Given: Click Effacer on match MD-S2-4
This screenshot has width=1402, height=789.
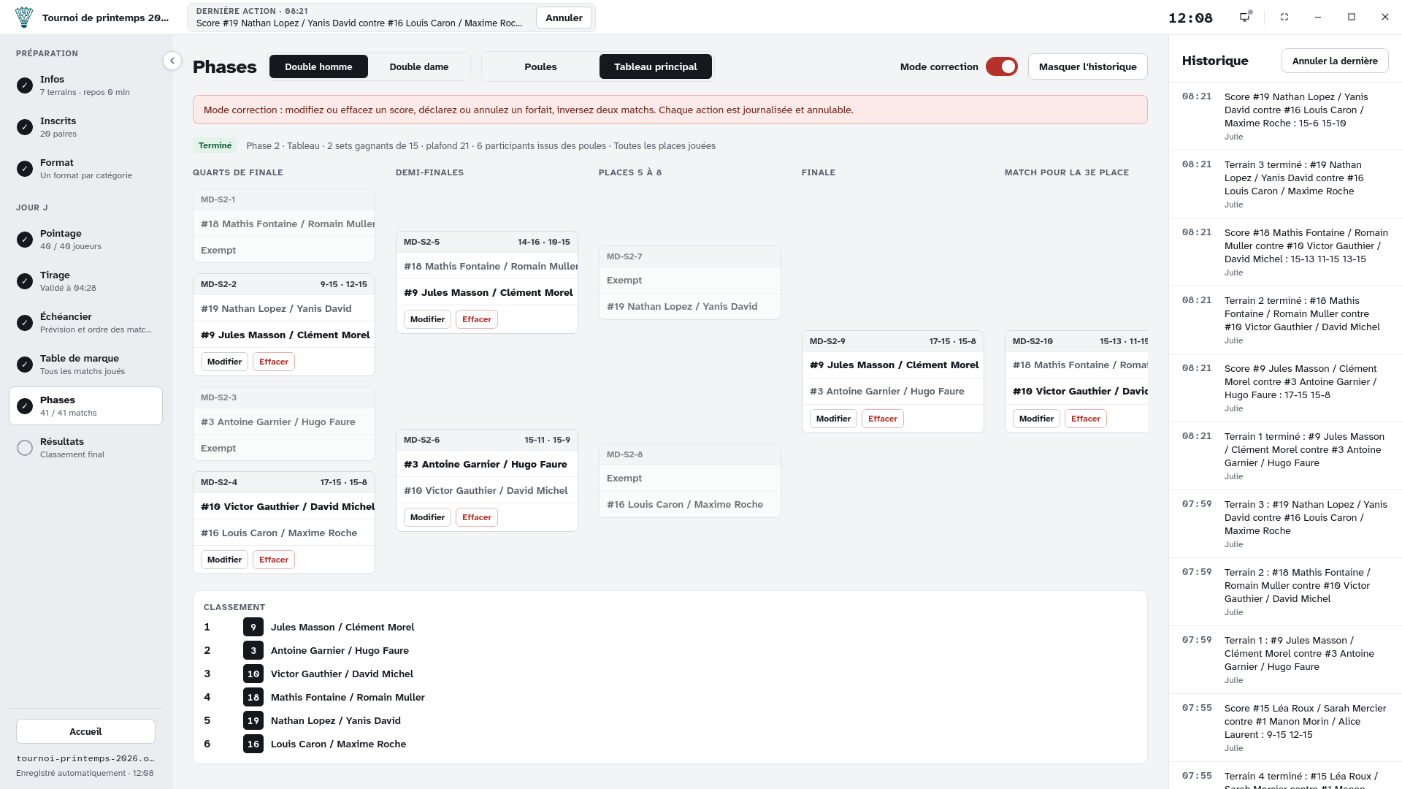Looking at the screenshot, I should [274, 560].
